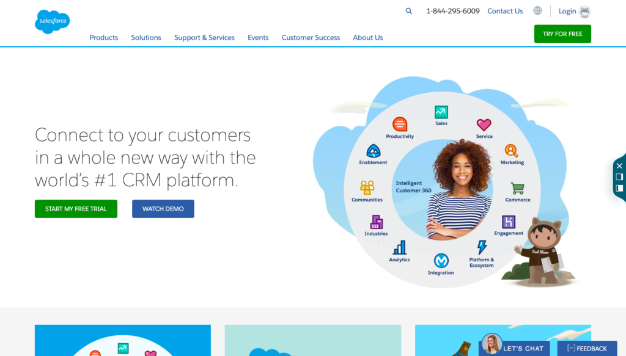Viewport: 626px width, 356px height.
Task: Click the Watch Demo button
Action: [x=163, y=209]
